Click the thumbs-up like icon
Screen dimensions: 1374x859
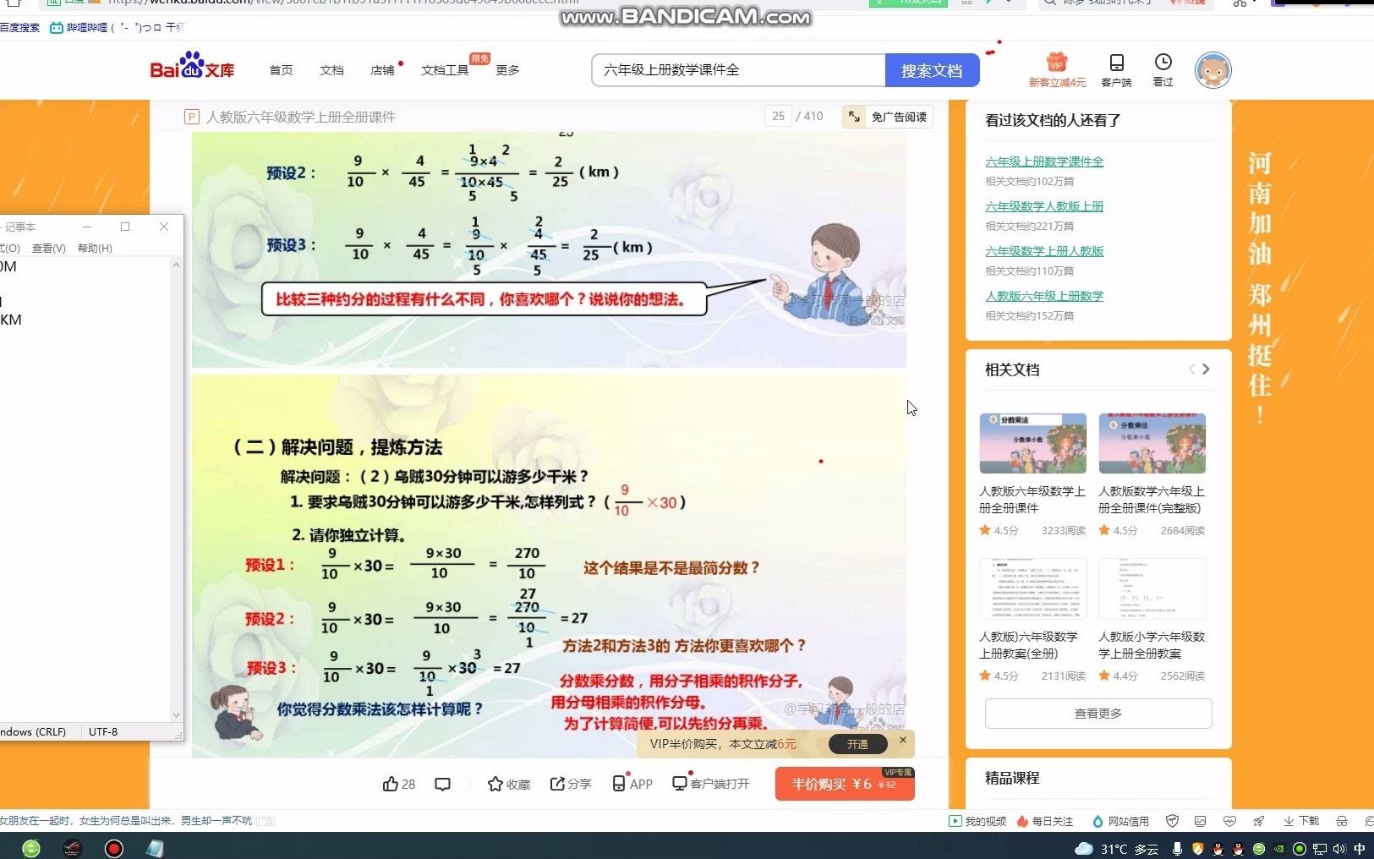click(x=390, y=784)
